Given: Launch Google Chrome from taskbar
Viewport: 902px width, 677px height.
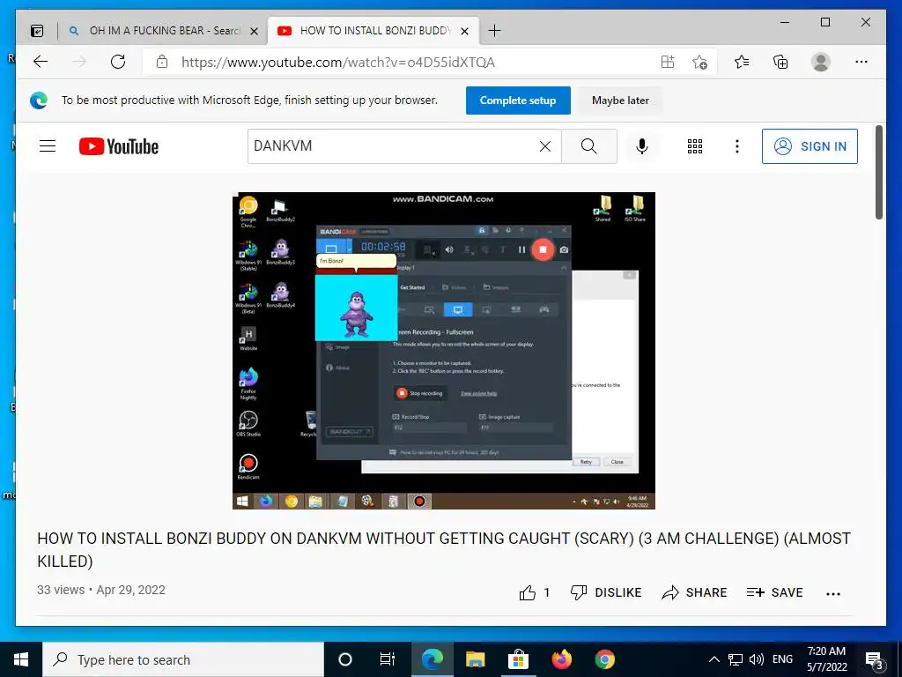Looking at the screenshot, I should (604, 659).
